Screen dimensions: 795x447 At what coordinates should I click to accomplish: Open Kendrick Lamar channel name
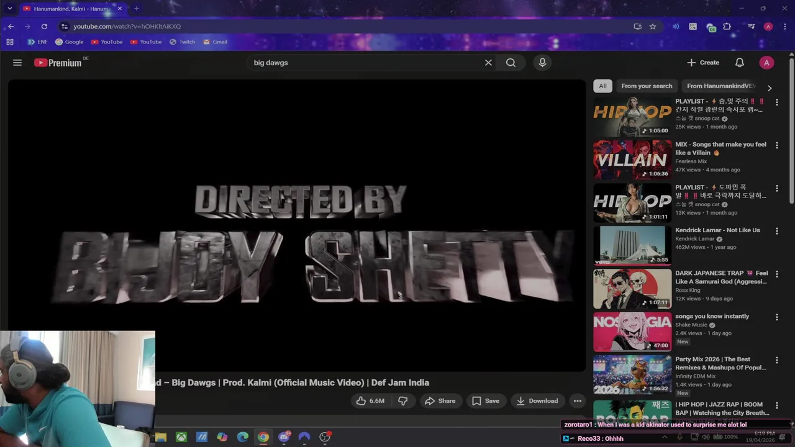[694, 239]
